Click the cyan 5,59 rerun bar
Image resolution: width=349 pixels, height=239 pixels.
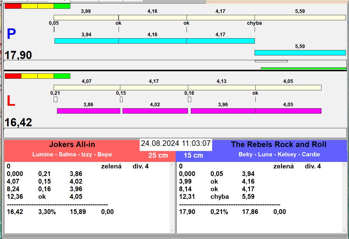[300, 53]
